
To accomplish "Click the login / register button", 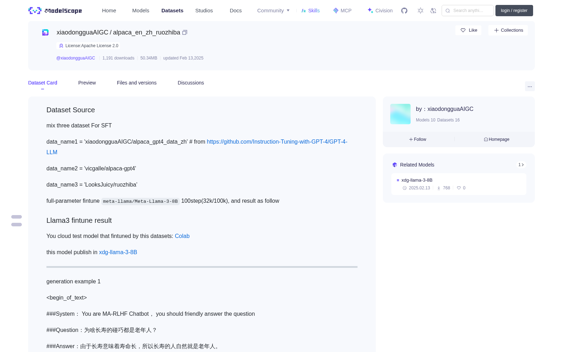I will coord(514,11).
